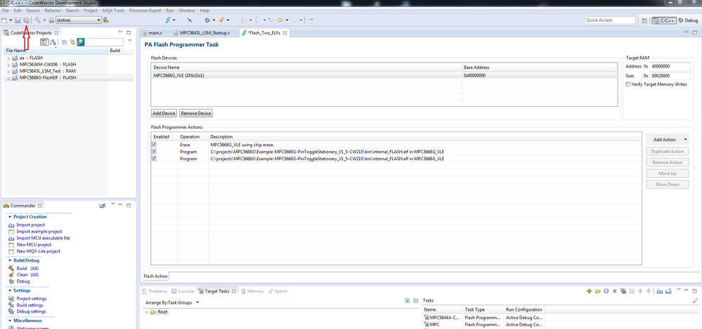This screenshot has width=702, height=329.
Task: Click the open folder icon in Target Tasks
Action: [598, 291]
